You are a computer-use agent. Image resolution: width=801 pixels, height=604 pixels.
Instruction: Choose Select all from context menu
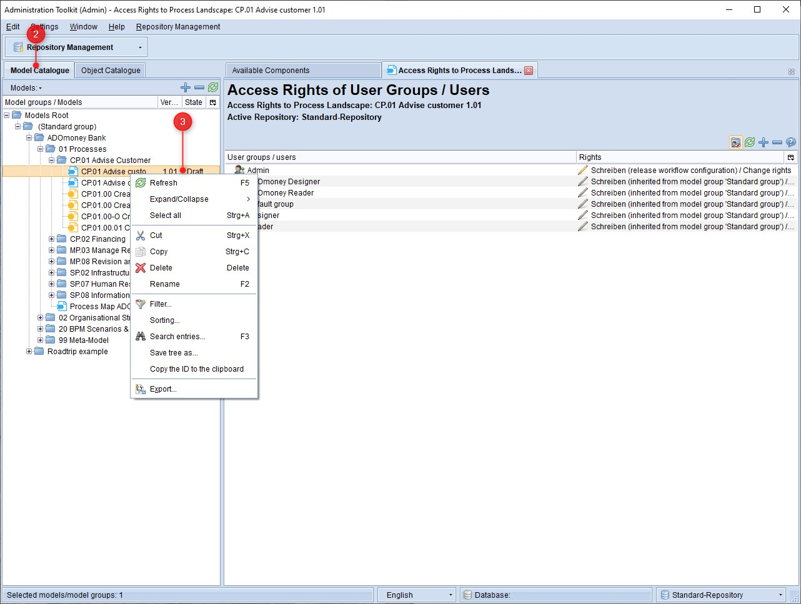pyautogui.click(x=194, y=215)
